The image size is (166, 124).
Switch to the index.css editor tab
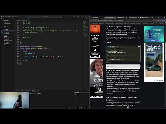pyautogui.click(x=18, y=19)
